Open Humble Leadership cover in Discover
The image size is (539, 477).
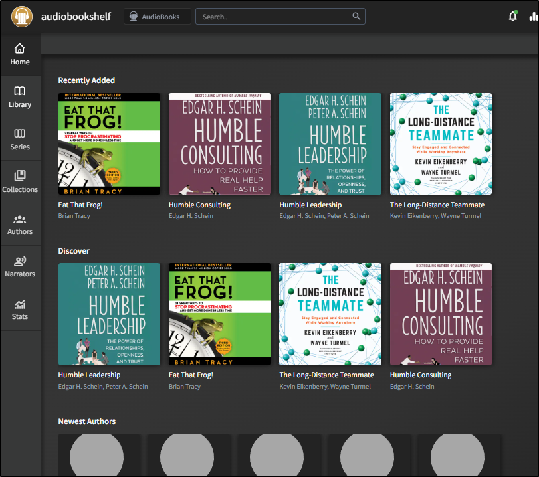tap(109, 314)
